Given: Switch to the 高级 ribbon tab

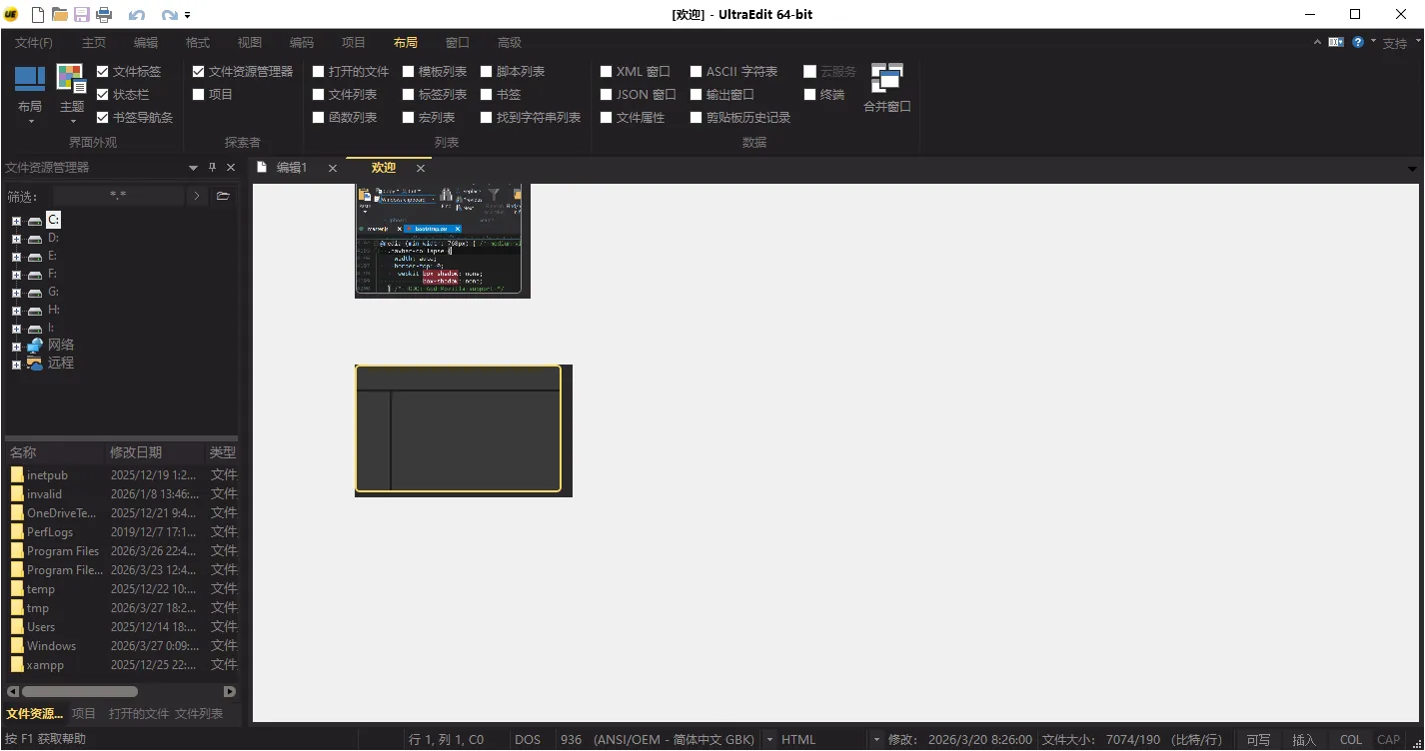Looking at the screenshot, I should pyautogui.click(x=510, y=43).
